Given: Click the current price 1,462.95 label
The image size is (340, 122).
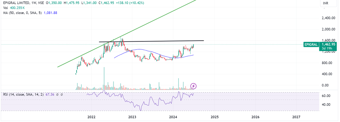Looking at the screenshot, I should (x=328, y=44).
